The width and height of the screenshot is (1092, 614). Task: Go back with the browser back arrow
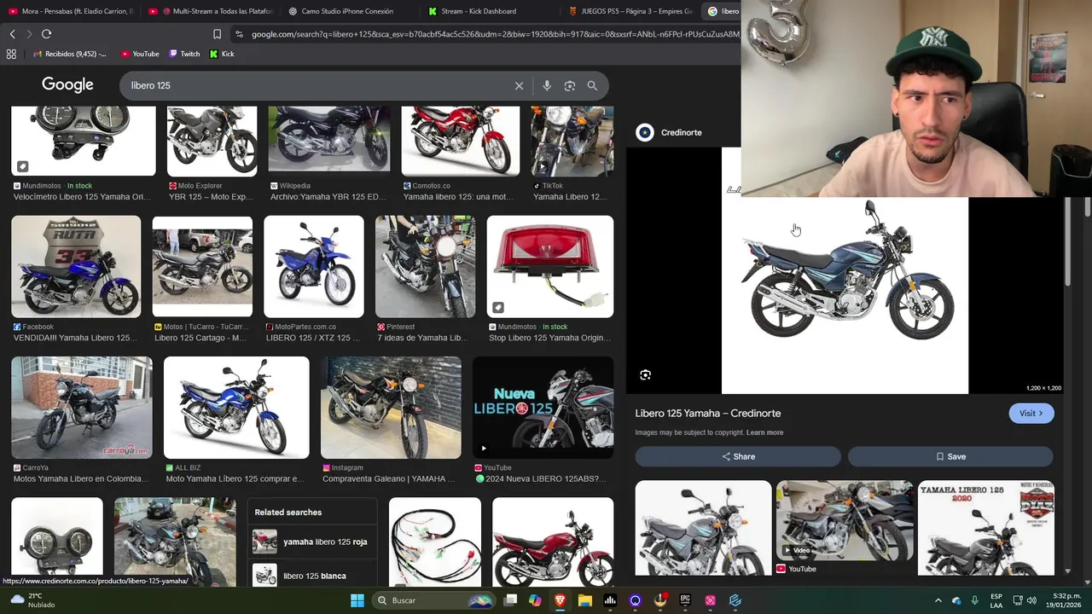12,34
